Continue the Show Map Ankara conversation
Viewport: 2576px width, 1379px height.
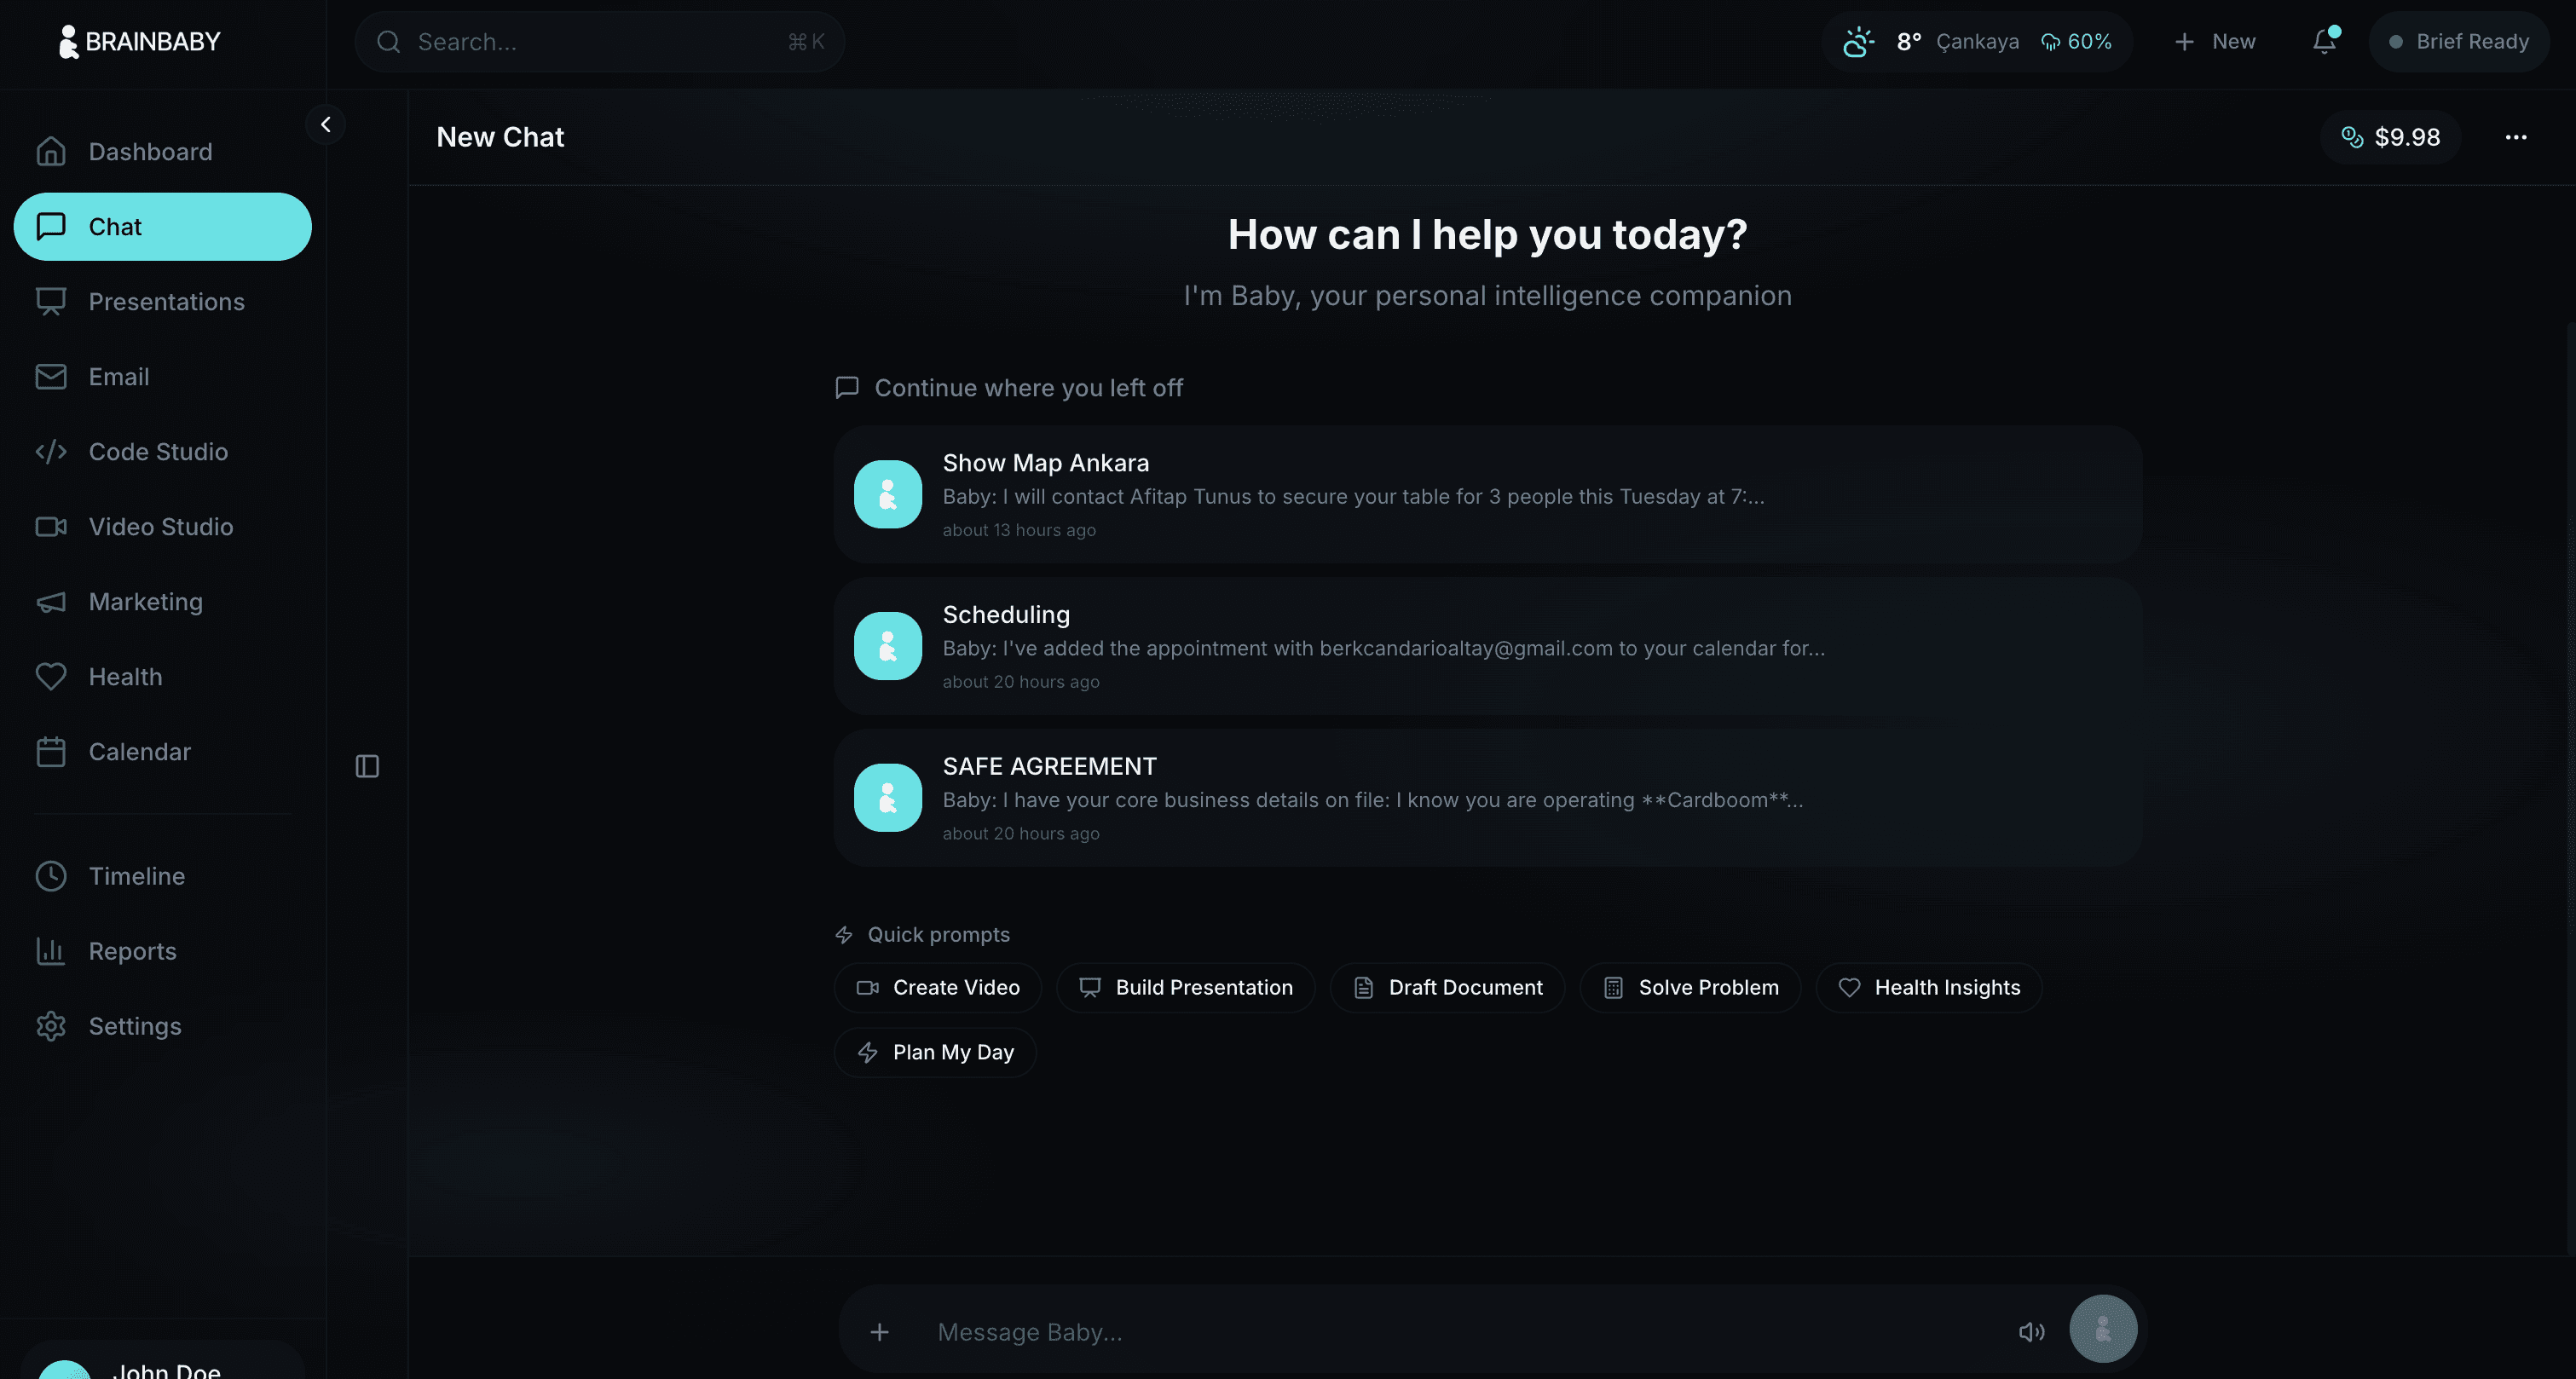[1486, 495]
